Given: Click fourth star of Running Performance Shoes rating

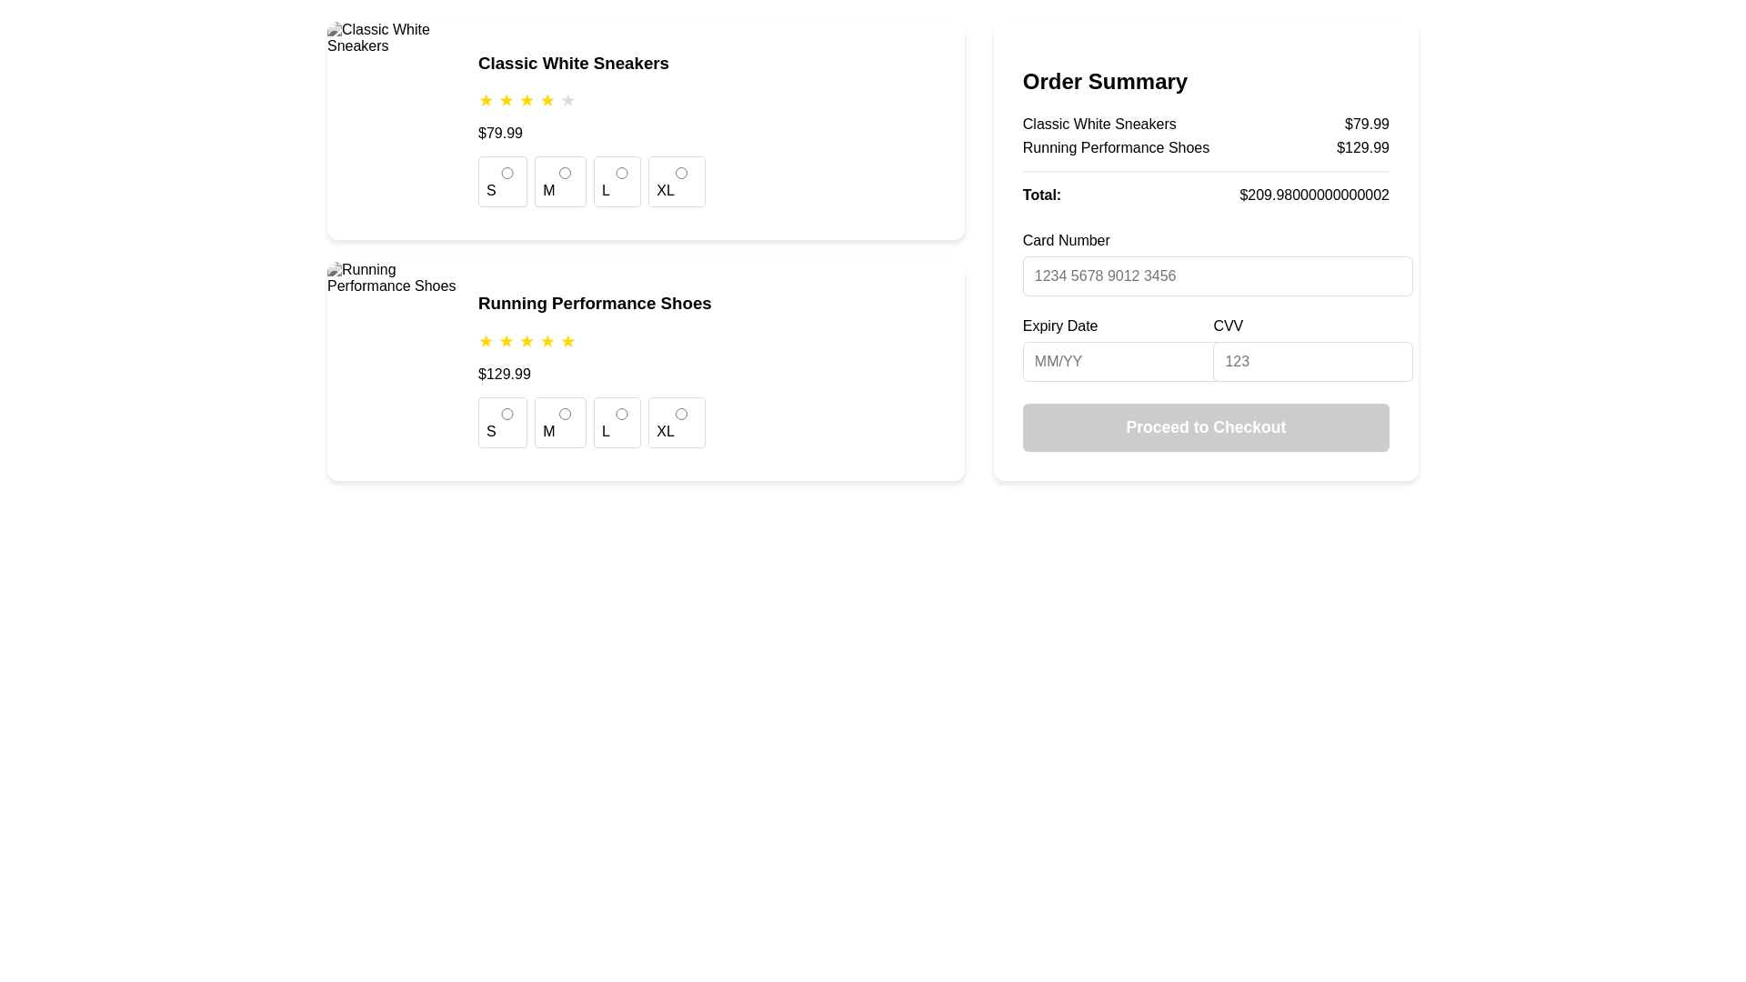Looking at the screenshot, I should 547,342.
